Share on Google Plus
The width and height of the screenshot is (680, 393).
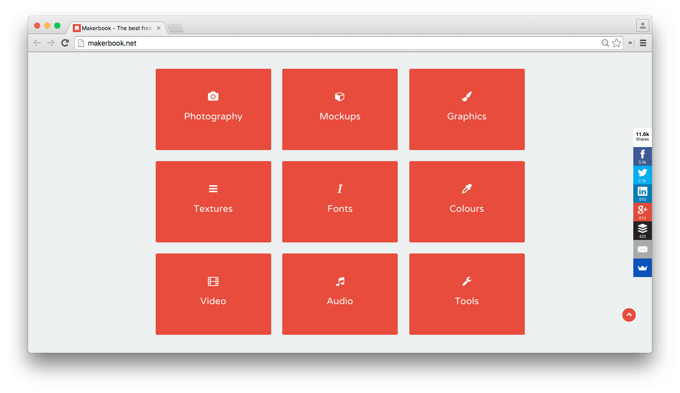(x=642, y=212)
